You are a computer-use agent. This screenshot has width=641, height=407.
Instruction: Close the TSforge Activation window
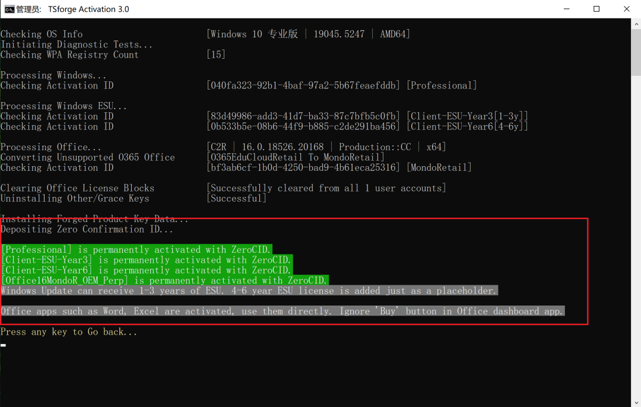[x=626, y=9]
